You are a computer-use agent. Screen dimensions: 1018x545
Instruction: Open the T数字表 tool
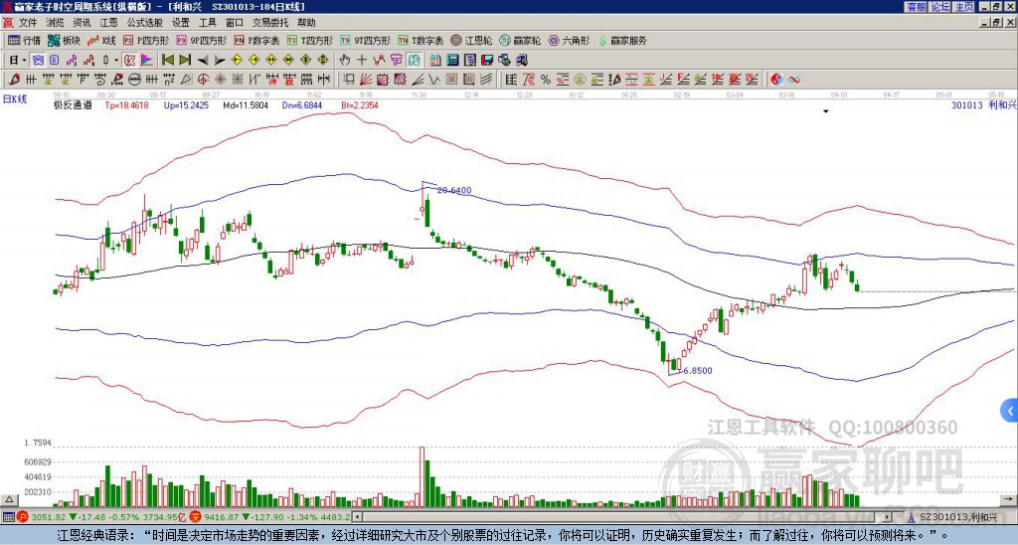point(421,40)
